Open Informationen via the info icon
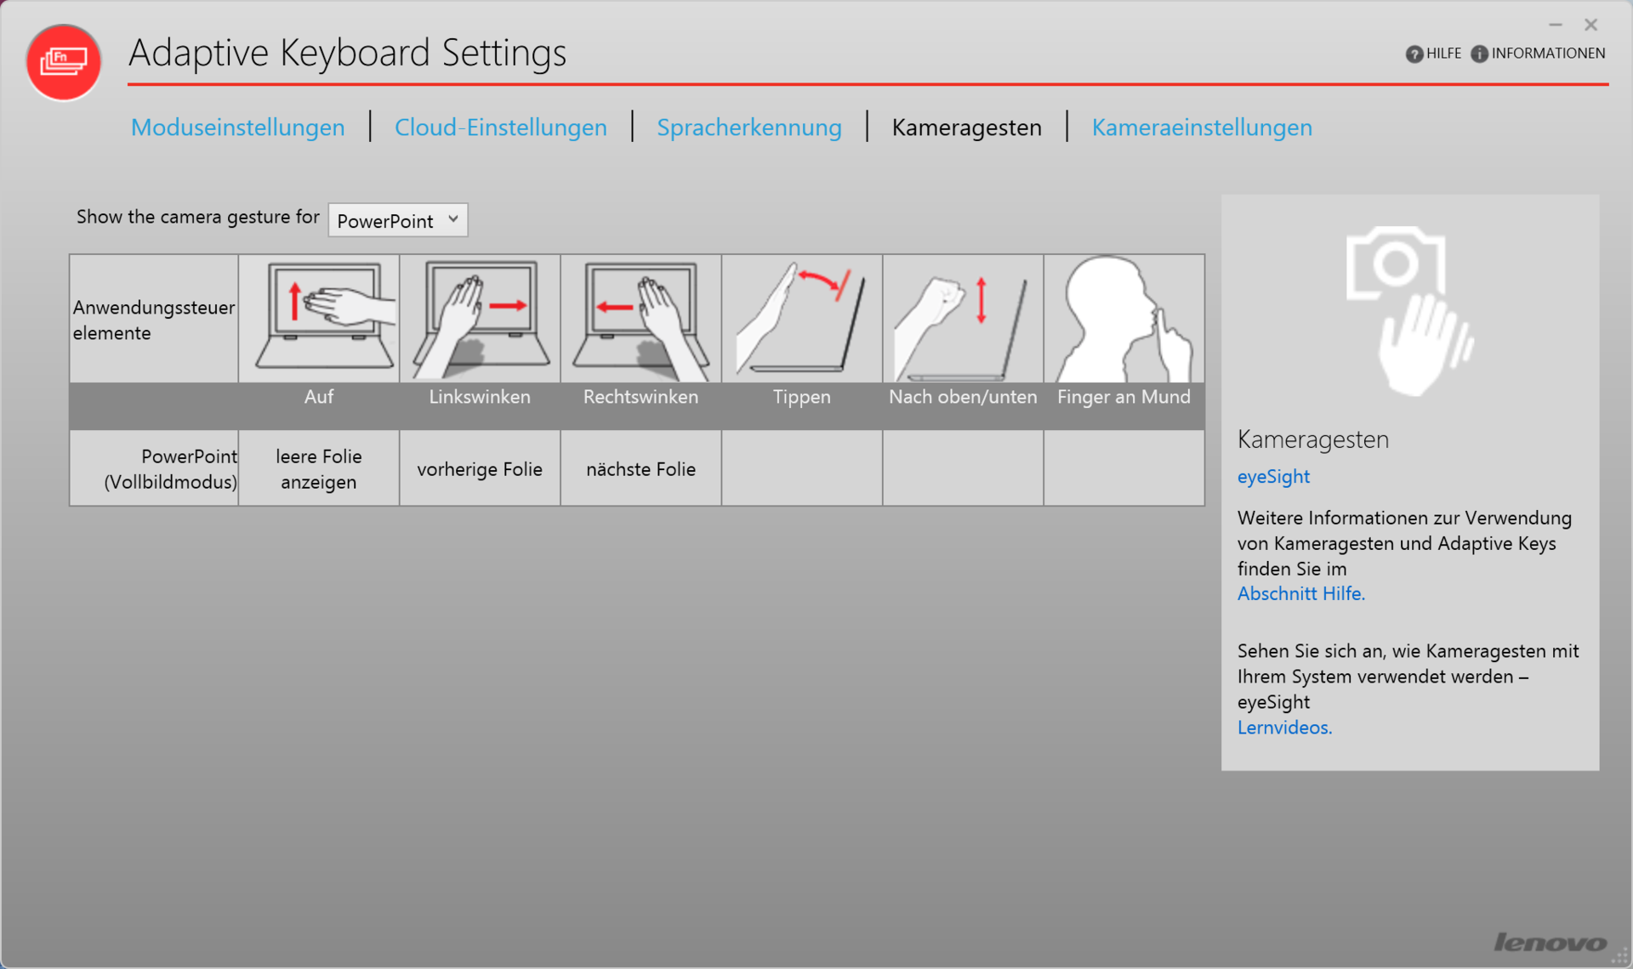 point(1479,54)
